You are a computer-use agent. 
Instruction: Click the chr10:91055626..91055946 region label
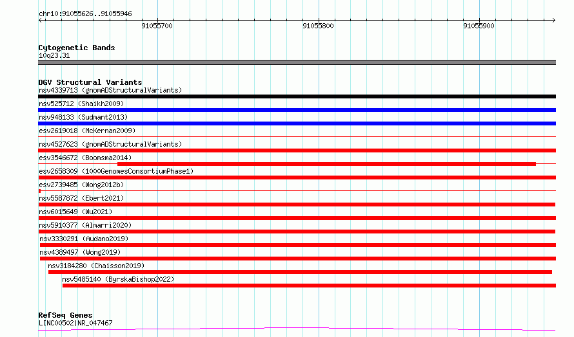tap(85, 14)
